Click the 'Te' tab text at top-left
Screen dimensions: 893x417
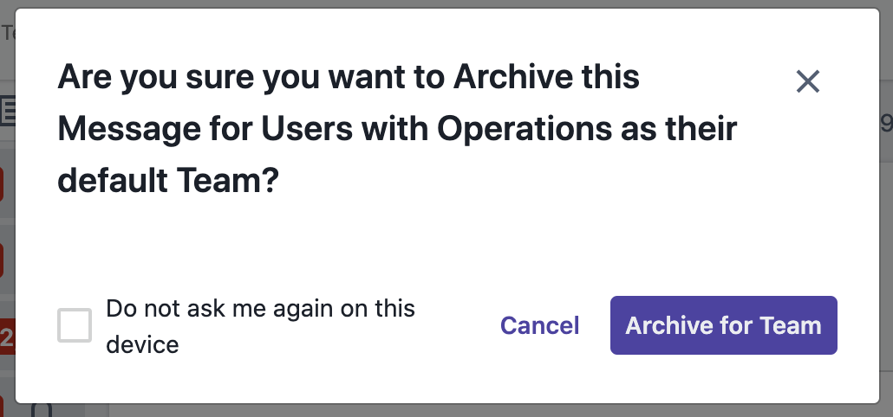click(x=8, y=33)
